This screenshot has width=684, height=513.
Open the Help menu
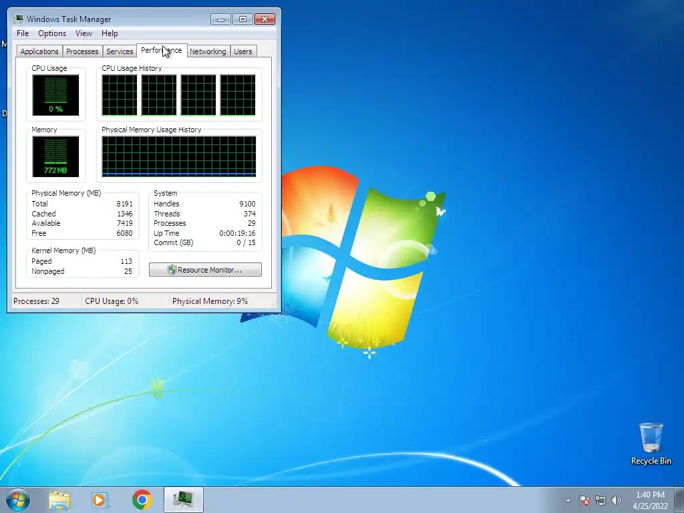tap(110, 33)
